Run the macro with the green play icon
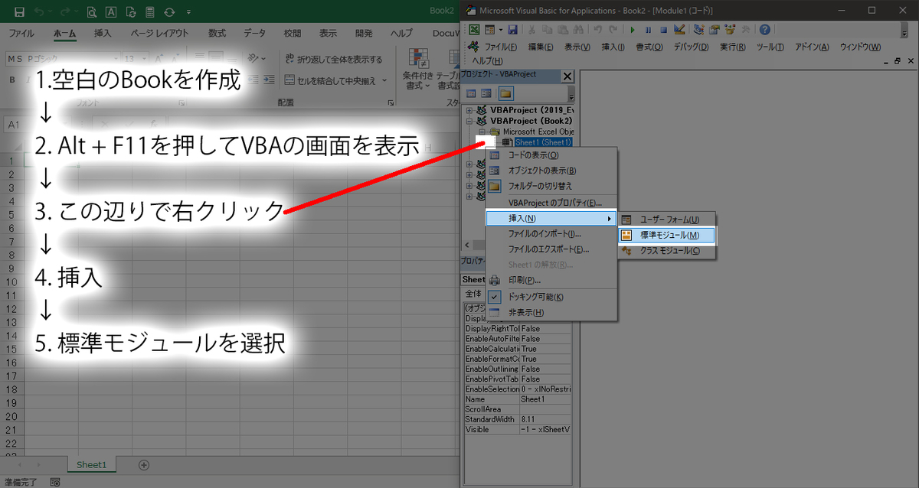919x488 pixels. coord(633,30)
